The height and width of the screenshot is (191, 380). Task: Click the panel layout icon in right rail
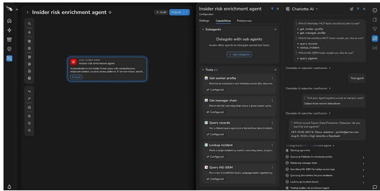375,20
